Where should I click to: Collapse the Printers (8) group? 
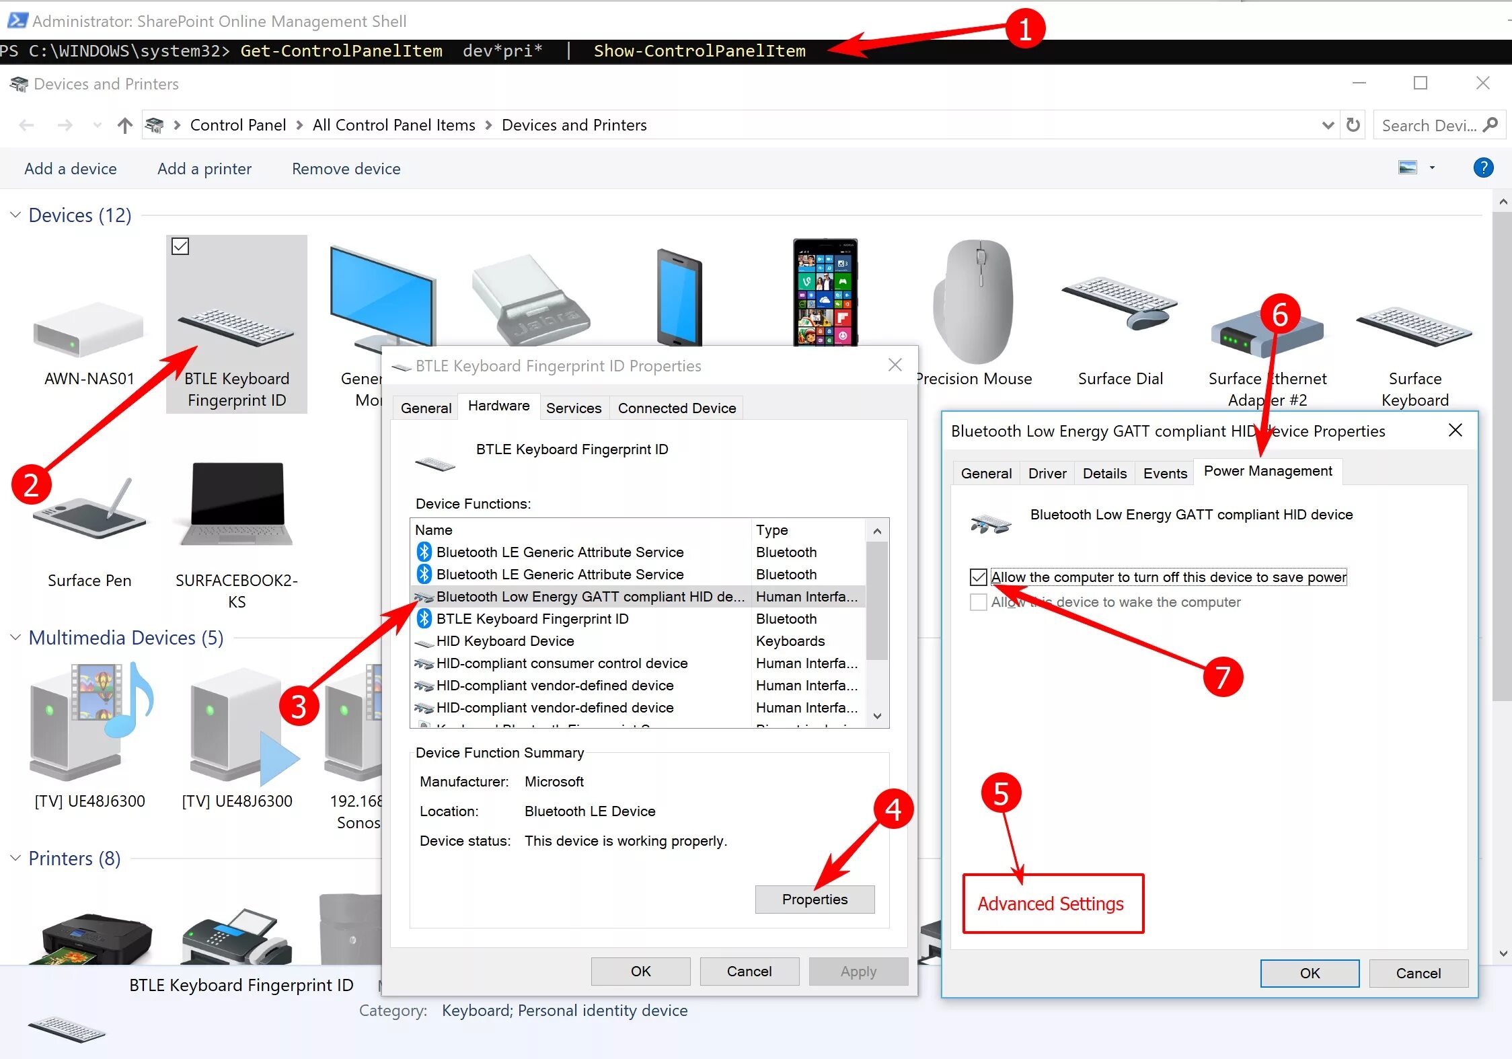[15, 858]
